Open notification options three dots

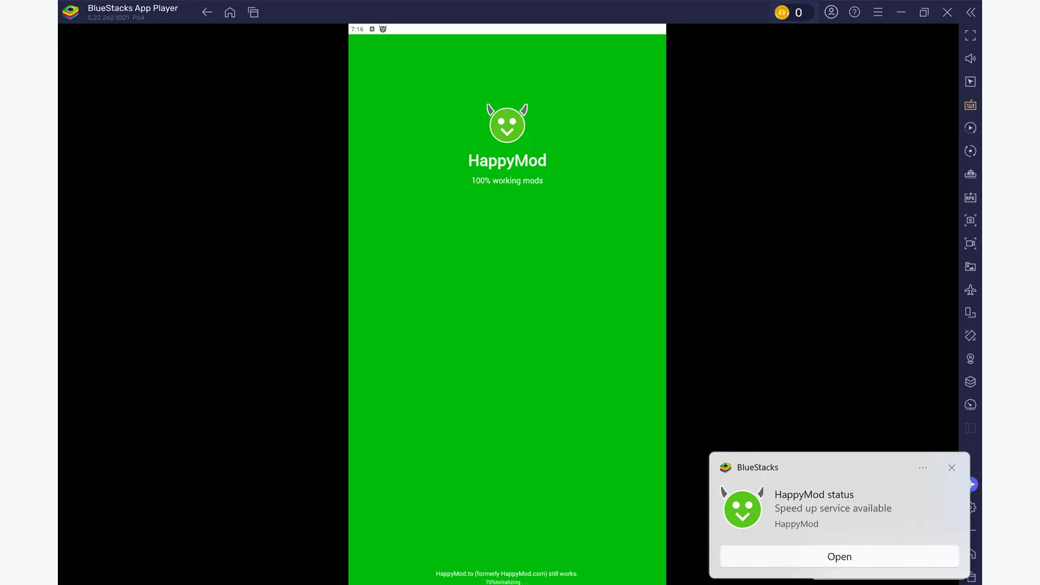tap(923, 467)
